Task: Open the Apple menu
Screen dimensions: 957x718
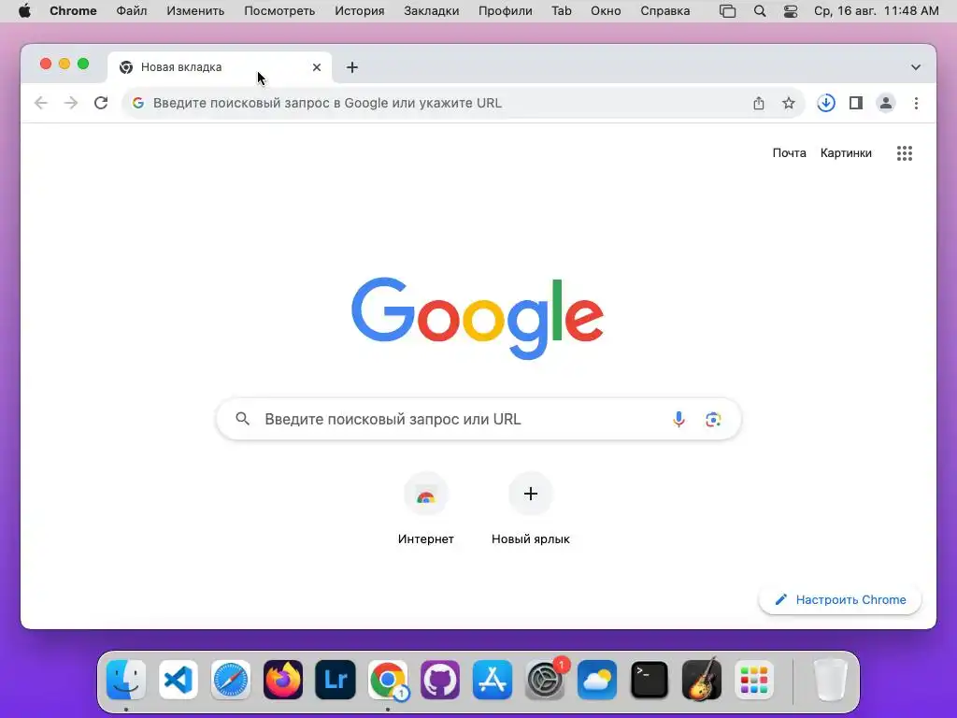Action: point(24,11)
